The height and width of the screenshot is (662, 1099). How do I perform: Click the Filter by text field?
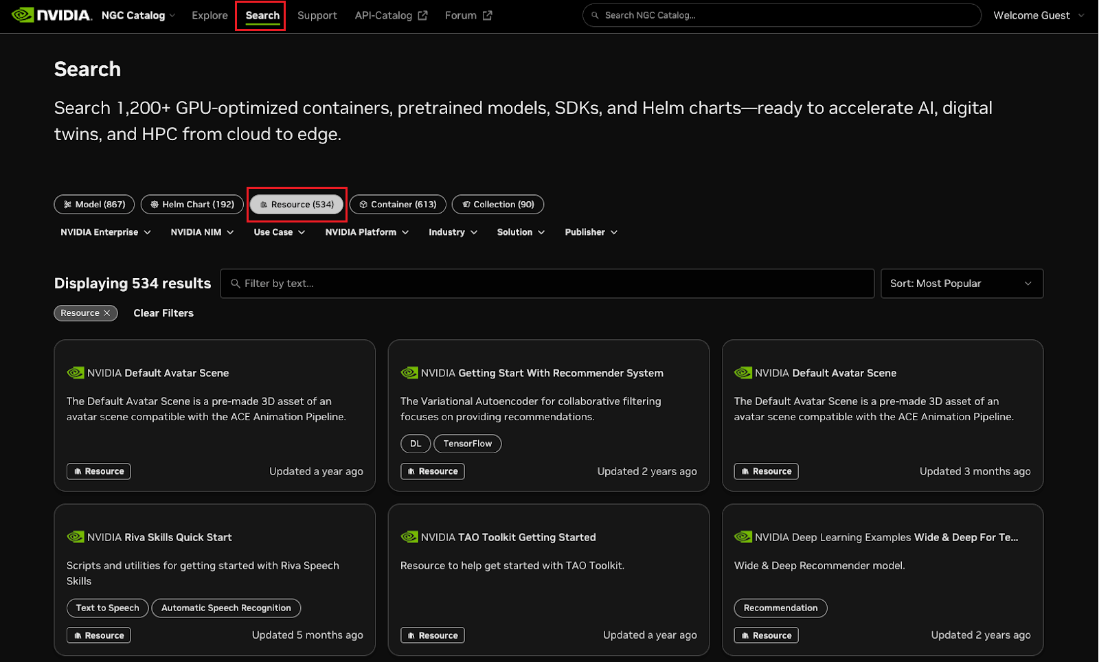pos(547,284)
